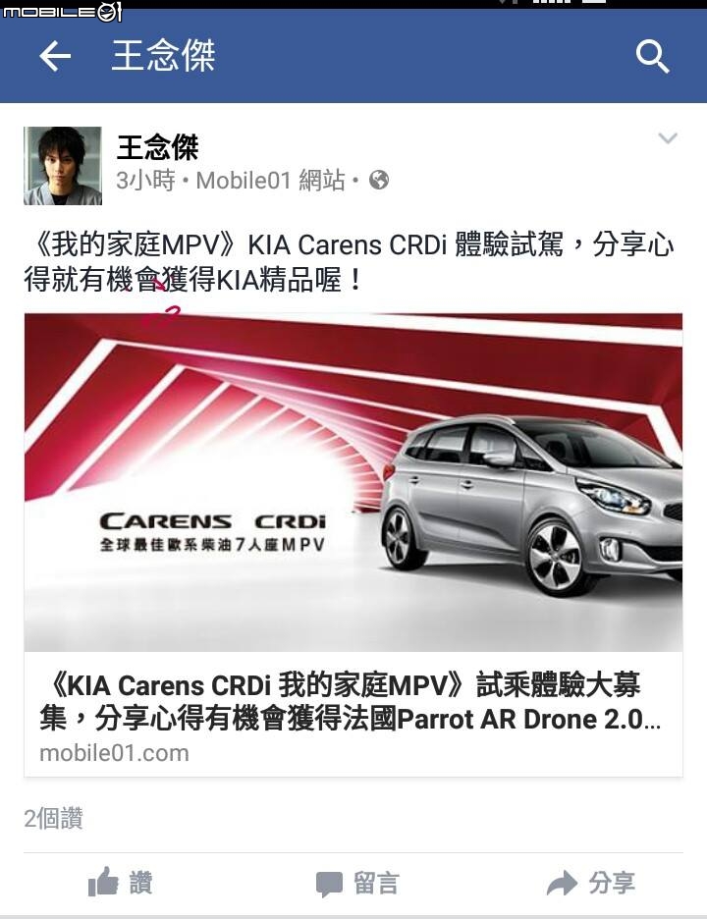Viewport: 707px width, 919px height.
Task: Click the 王念傑 page title in header
Action: pos(164,56)
